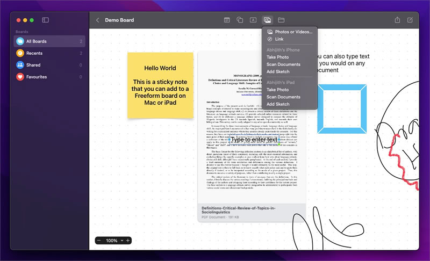Toggle the sidebar visibility button
Image resolution: width=430 pixels, height=261 pixels.
[x=45, y=20]
